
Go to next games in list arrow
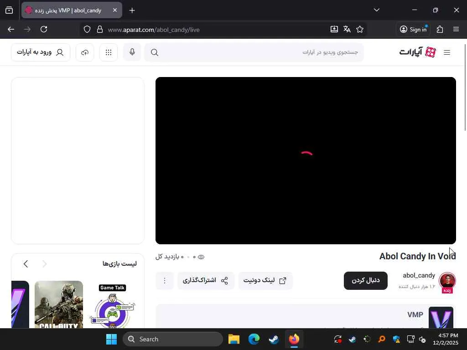[26, 264]
